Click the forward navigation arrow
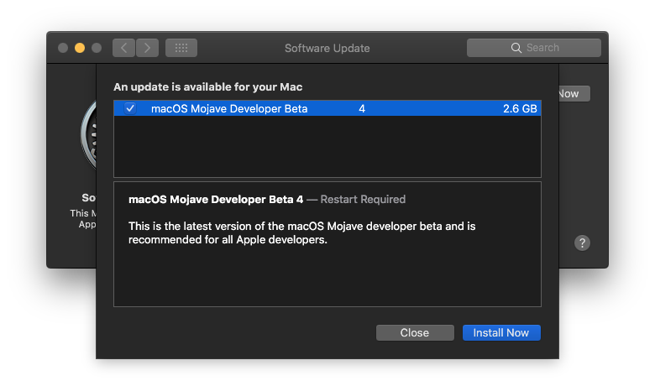The width and height of the screenshot is (655, 381). (147, 48)
